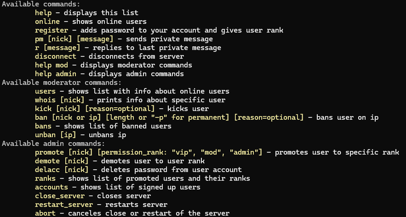Click the 'demote [nick]' command
This screenshot has width=406, height=217.
(62, 161)
